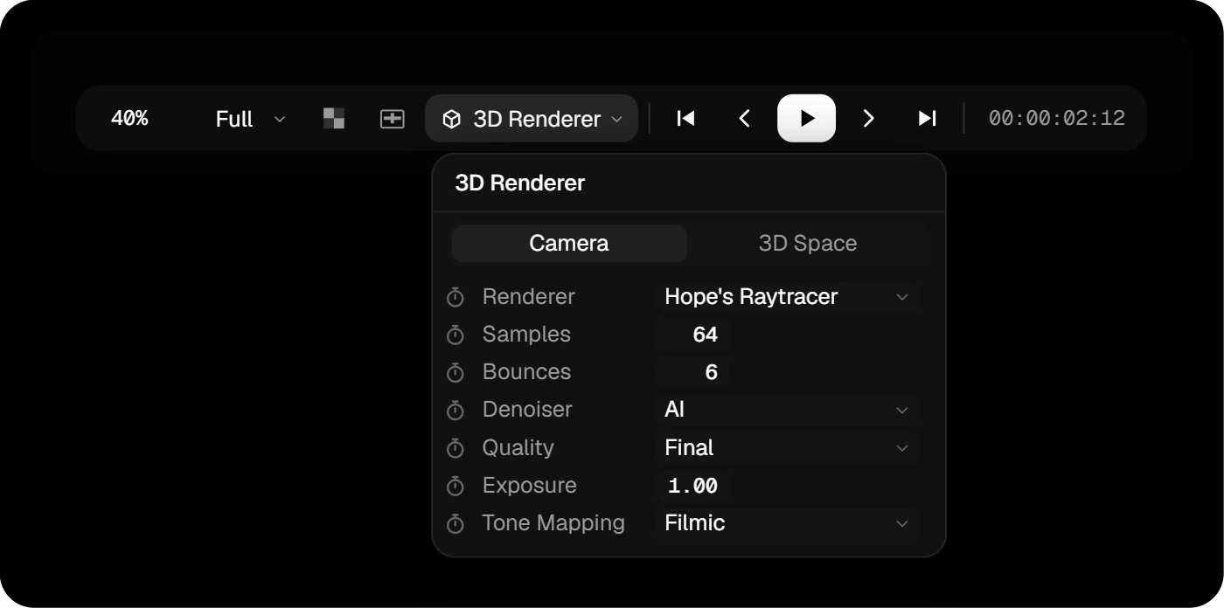Viewport: 1224px width, 608px height.
Task: Toggle stopwatch for Denoiser property
Action: pos(456,410)
